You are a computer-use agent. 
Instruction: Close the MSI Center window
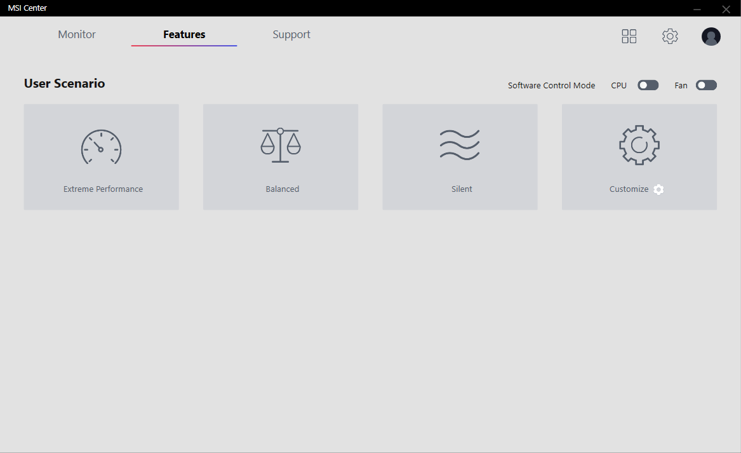coord(726,9)
